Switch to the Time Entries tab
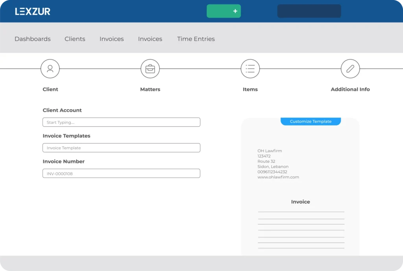This screenshot has height=271, width=403. (x=196, y=39)
